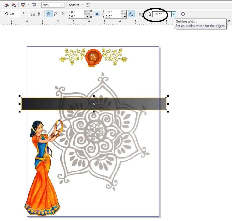
Task: Increase the bottom-left corner radius with the up arrow
Action: [88, 16]
